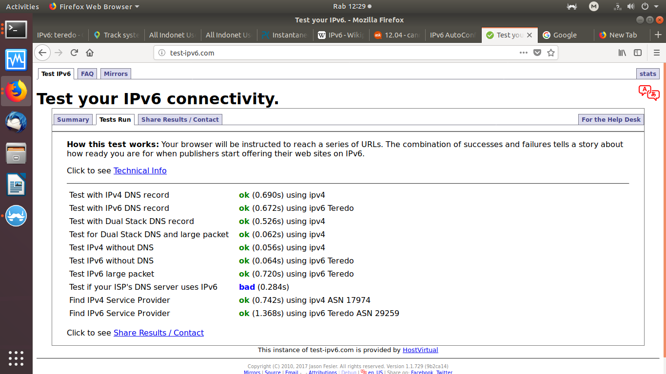Screen dimensions: 666x374
Task: Bookmark this page with the star icon
Action: (551, 53)
